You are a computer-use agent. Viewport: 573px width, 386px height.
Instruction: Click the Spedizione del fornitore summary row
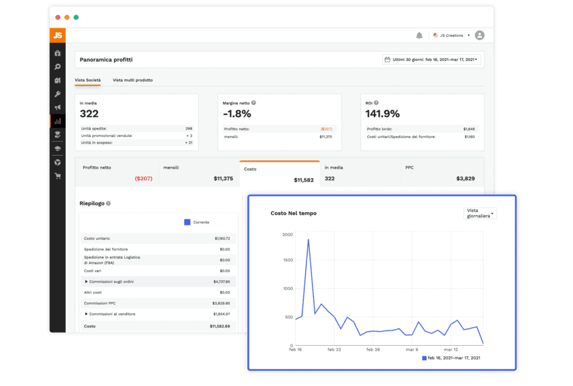pos(158,249)
